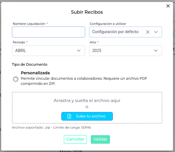Click the Tipo de Documento heading
This screenshot has height=152, width=175.
[x=30, y=65]
